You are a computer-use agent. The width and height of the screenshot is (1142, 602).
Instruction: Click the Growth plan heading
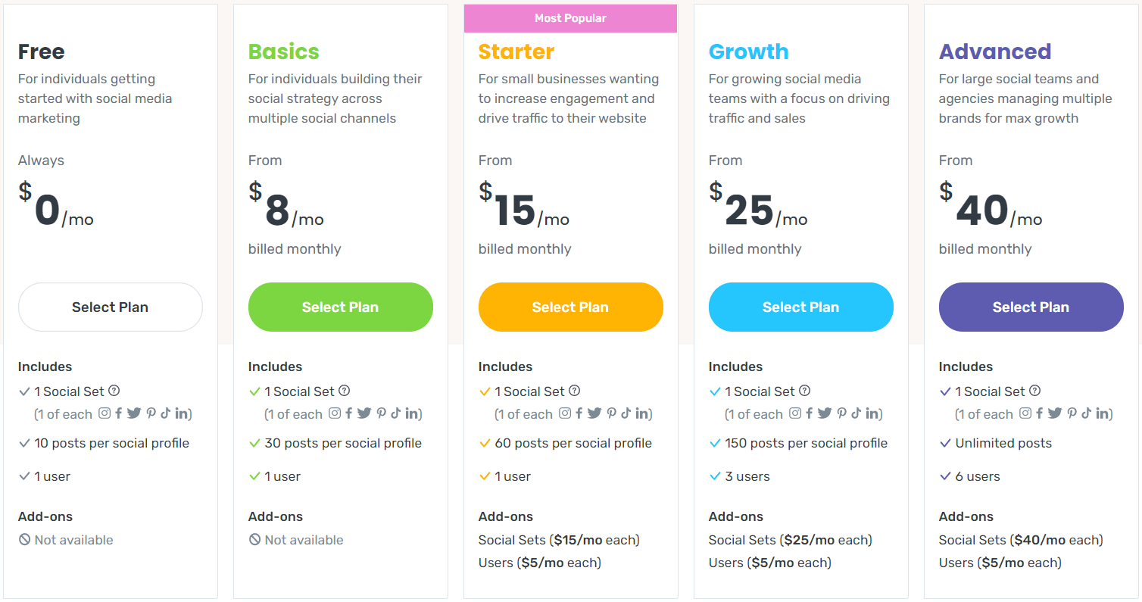pos(749,51)
